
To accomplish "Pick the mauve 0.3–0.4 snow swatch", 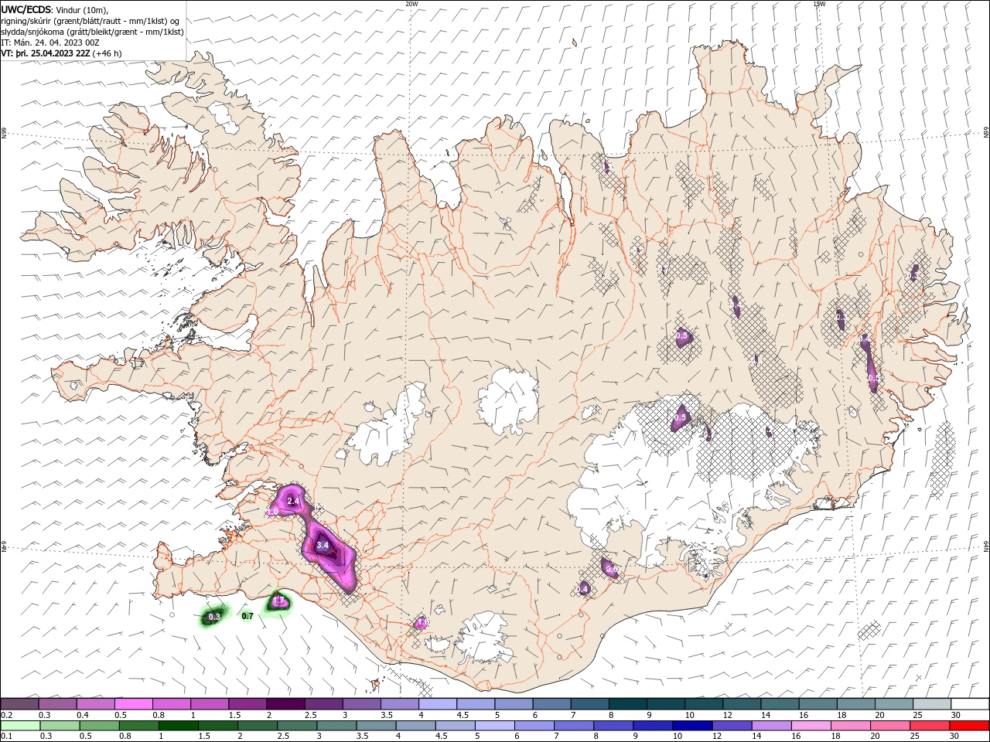I will pos(58,704).
